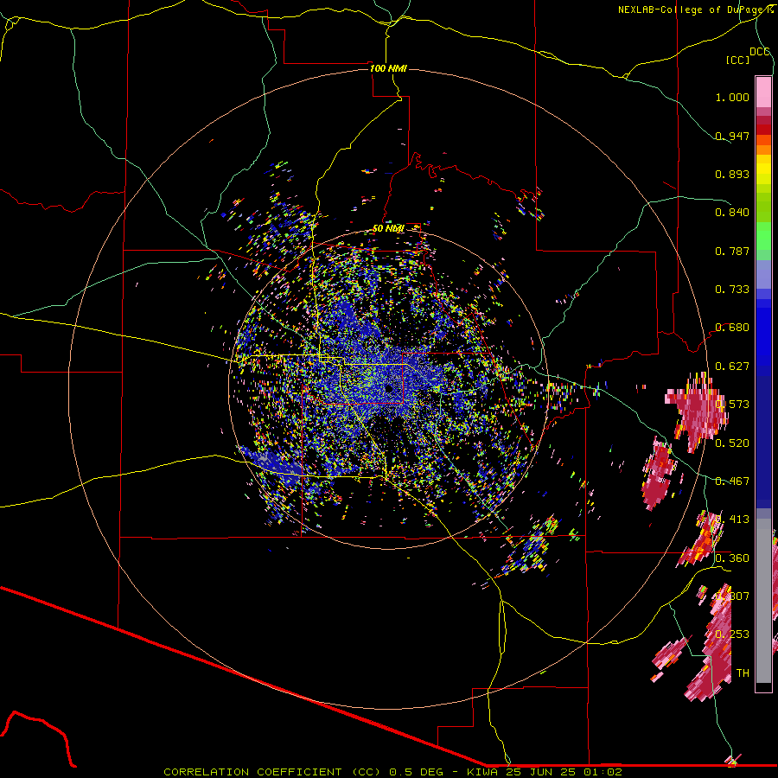The image size is (778, 778).
Task: Click the 0.893 legend value
Action: pos(732,174)
